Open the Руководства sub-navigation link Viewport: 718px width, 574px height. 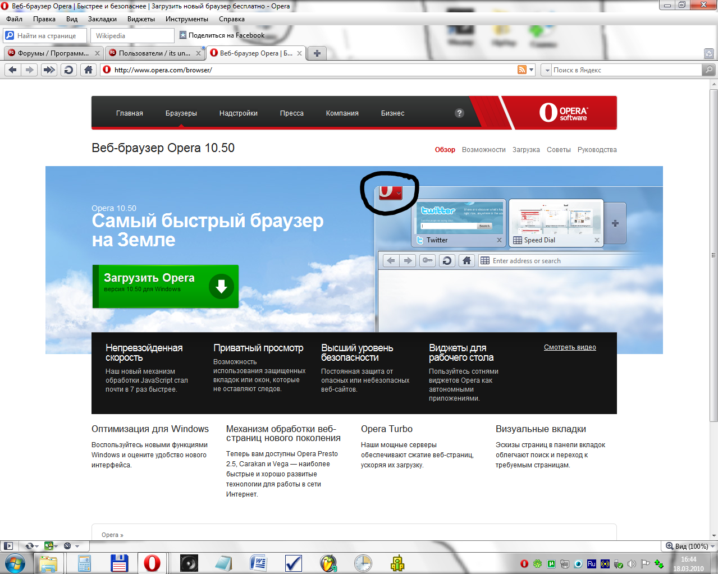pyautogui.click(x=597, y=150)
